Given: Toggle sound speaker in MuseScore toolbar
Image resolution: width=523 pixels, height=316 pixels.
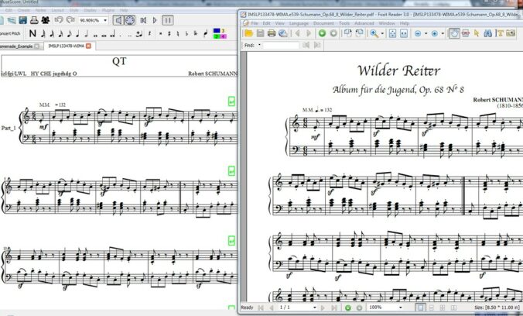Looking at the screenshot, I should pyautogui.click(x=118, y=20).
